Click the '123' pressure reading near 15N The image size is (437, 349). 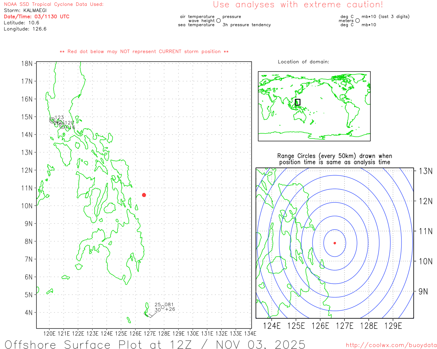59,118
